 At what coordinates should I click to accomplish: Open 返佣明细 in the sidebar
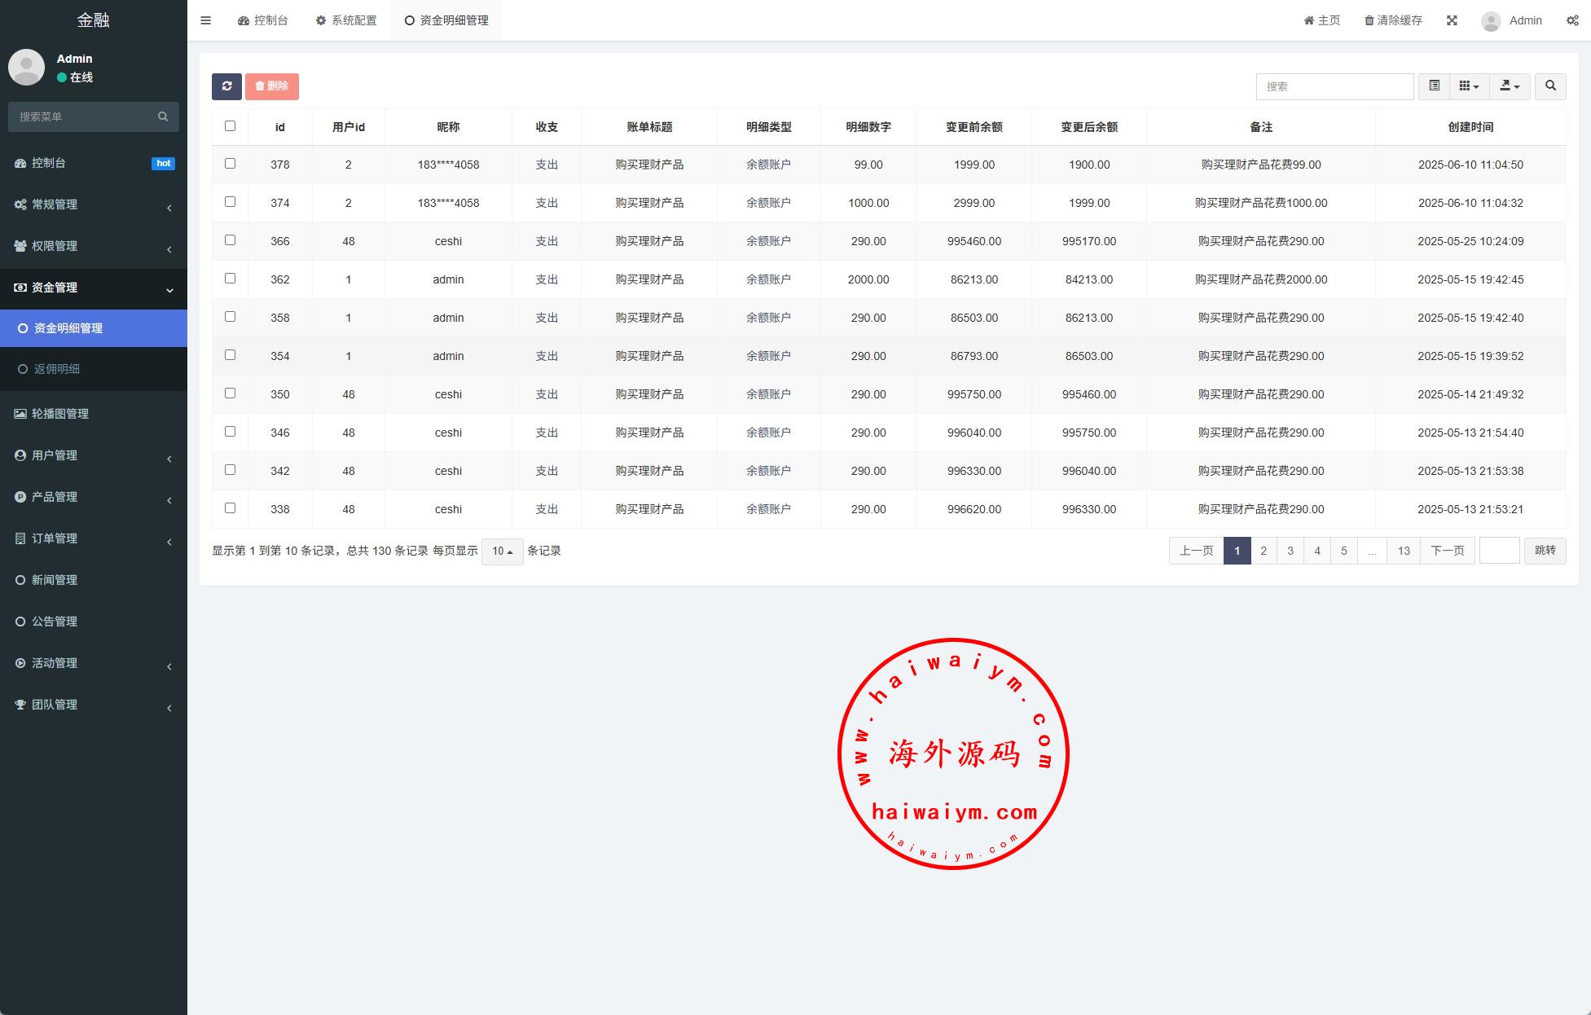(57, 369)
